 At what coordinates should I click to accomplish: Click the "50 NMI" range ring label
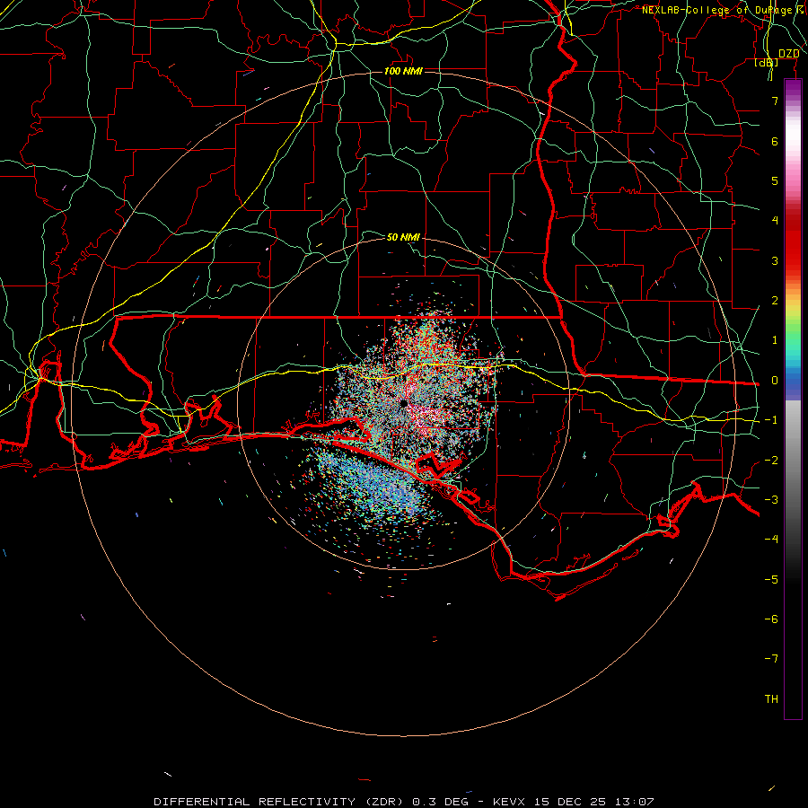click(403, 237)
